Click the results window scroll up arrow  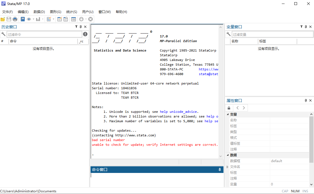(220, 27)
